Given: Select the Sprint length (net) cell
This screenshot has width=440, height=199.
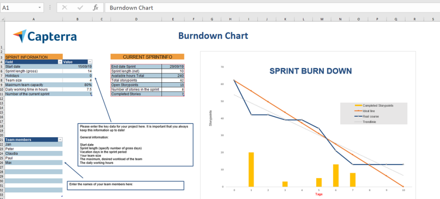Looking at the screenshot, I should click(x=136, y=71).
